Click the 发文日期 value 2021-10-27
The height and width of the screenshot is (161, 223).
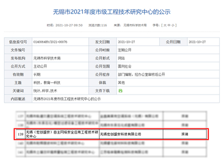pyautogui.click(x=126, y=42)
